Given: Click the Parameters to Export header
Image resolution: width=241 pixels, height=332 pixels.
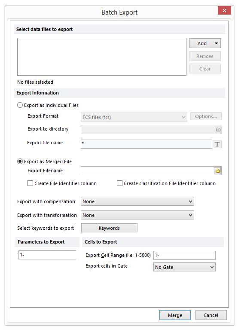Looking at the screenshot, I should coord(41,242).
